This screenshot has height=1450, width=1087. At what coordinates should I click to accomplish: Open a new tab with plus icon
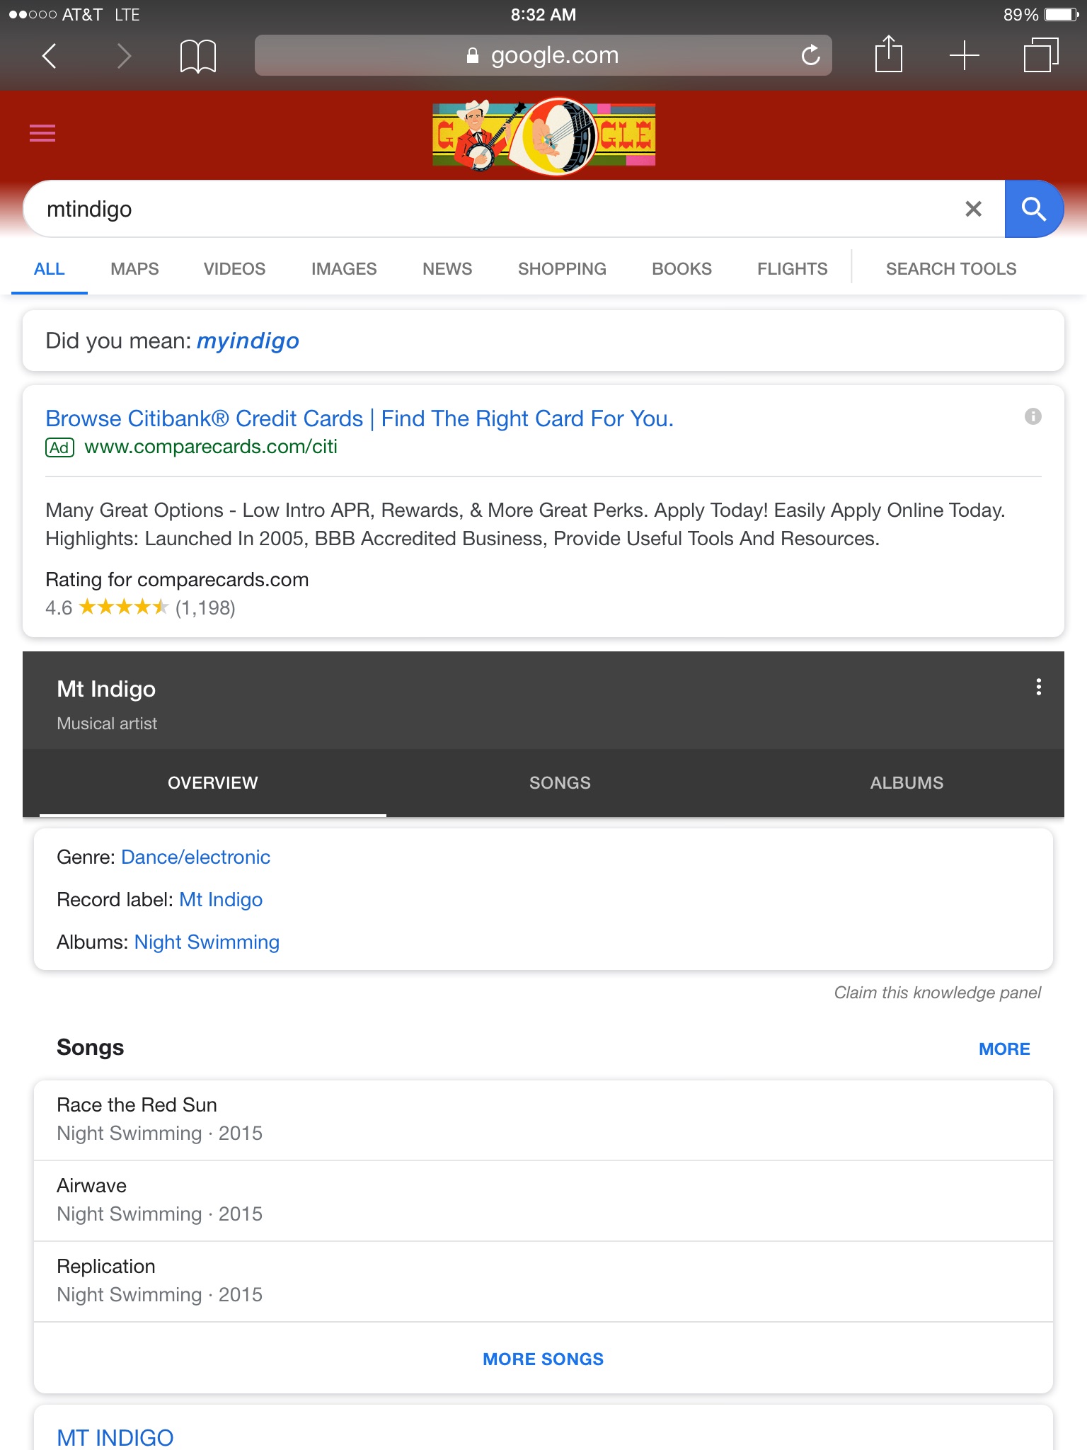click(964, 55)
